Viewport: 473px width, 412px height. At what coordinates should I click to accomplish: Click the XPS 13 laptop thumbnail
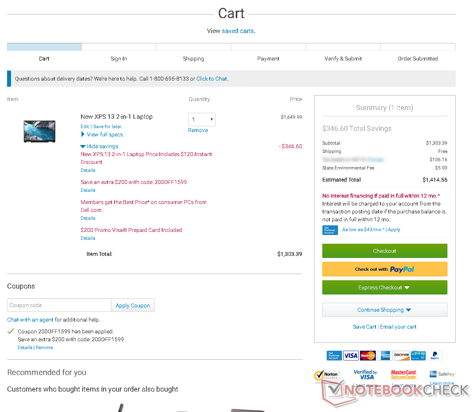tap(40, 131)
